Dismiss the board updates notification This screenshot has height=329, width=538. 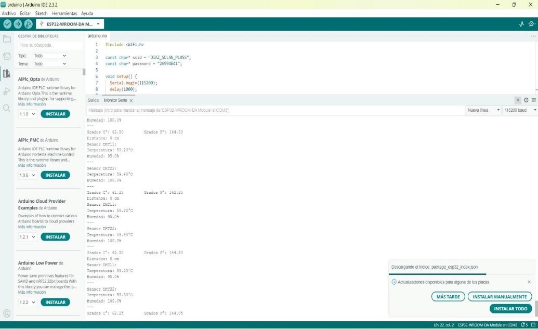point(529,282)
